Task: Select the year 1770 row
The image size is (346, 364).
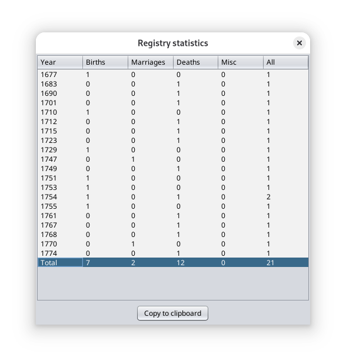Action: coord(173,244)
